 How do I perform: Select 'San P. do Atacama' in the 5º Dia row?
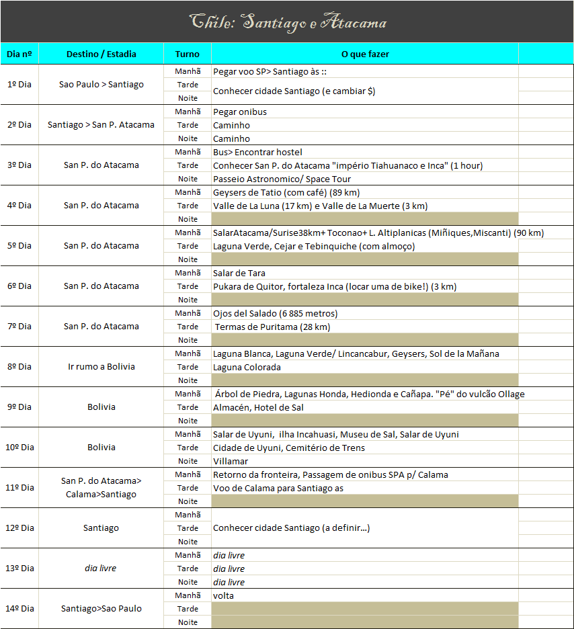(101, 246)
